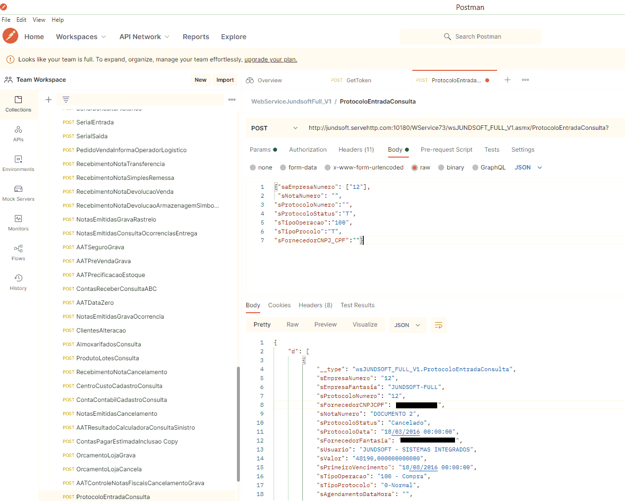Open the Collections sidebar panel

click(18, 104)
